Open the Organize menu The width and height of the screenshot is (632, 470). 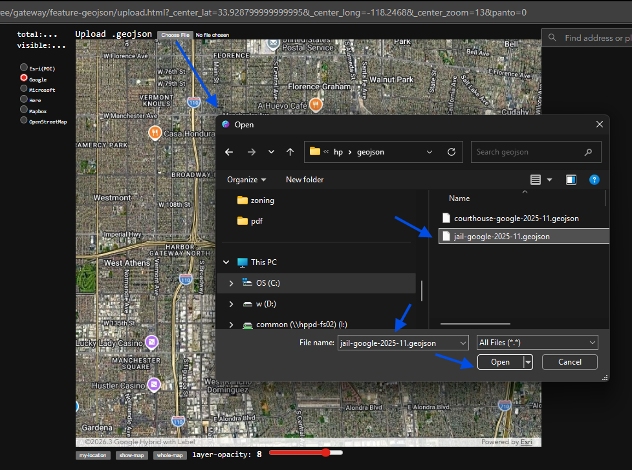click(x=246, y=180)
